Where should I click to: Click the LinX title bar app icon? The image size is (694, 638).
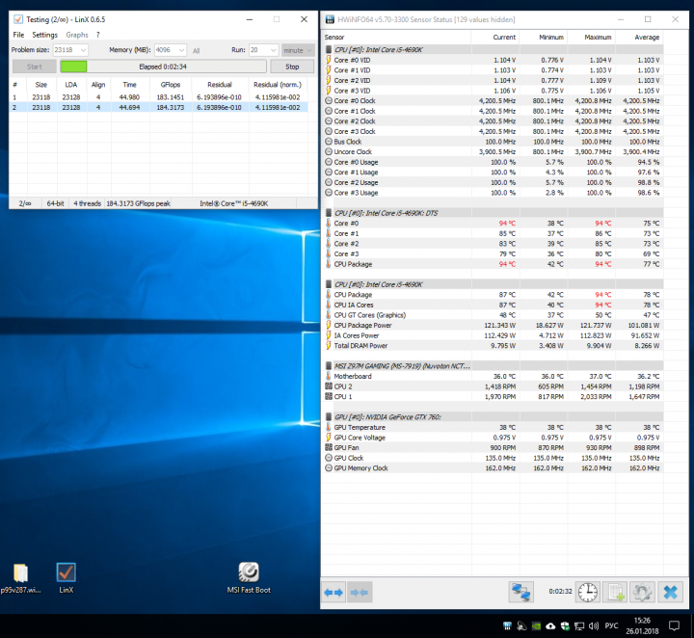pyautogui.click(x=18, y=19)
